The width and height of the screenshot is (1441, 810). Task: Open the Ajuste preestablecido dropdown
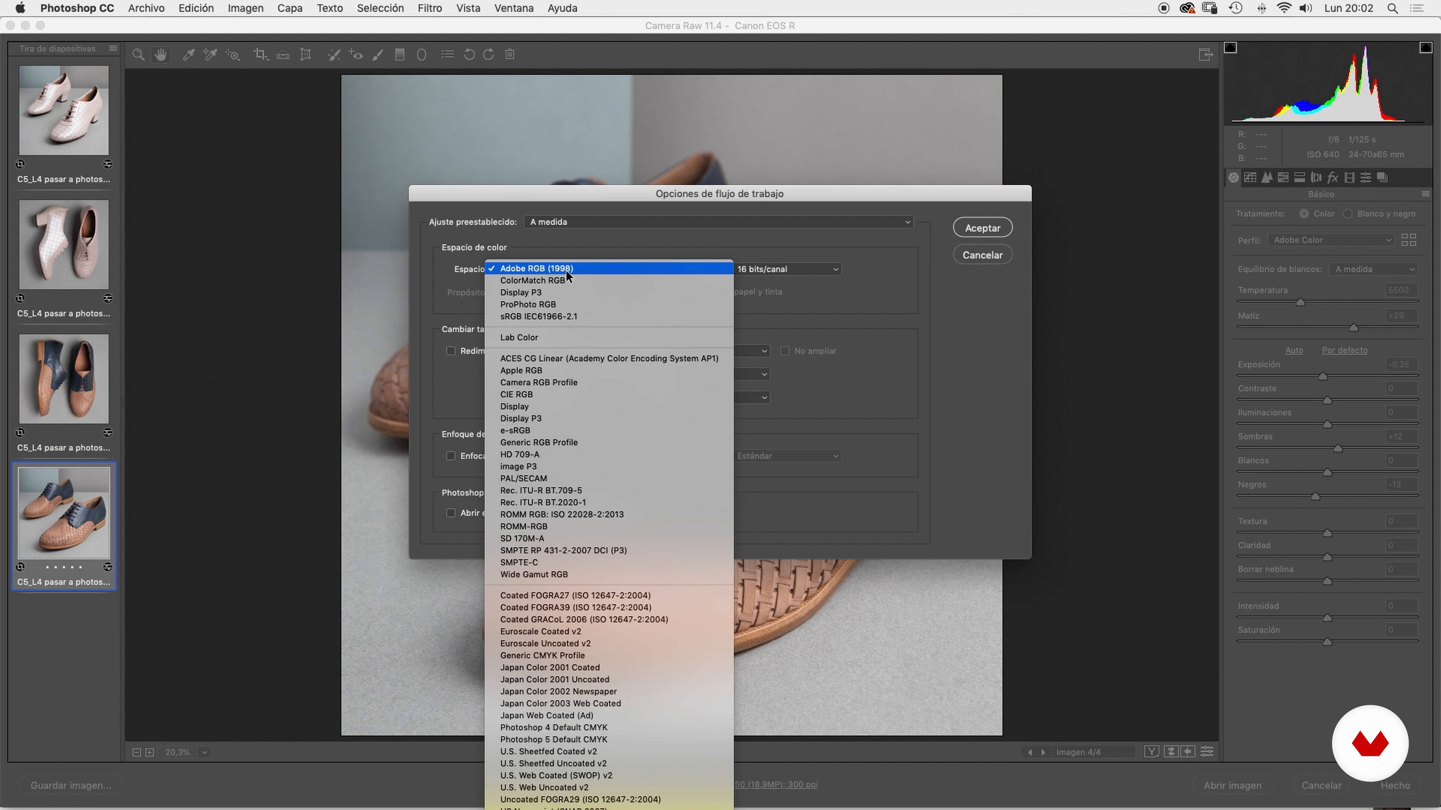click(x=718, y=222)
